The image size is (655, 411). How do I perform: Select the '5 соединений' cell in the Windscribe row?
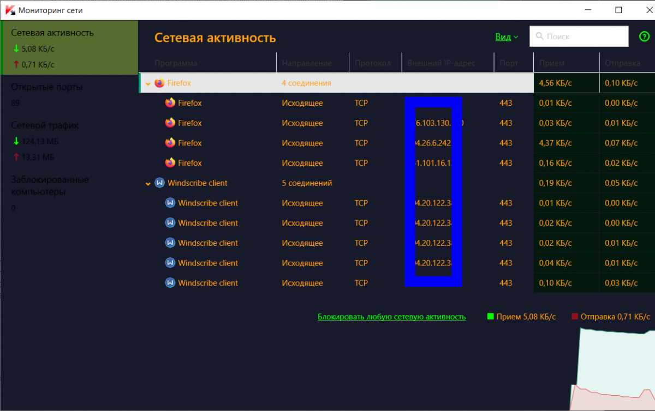coord(307,183)
